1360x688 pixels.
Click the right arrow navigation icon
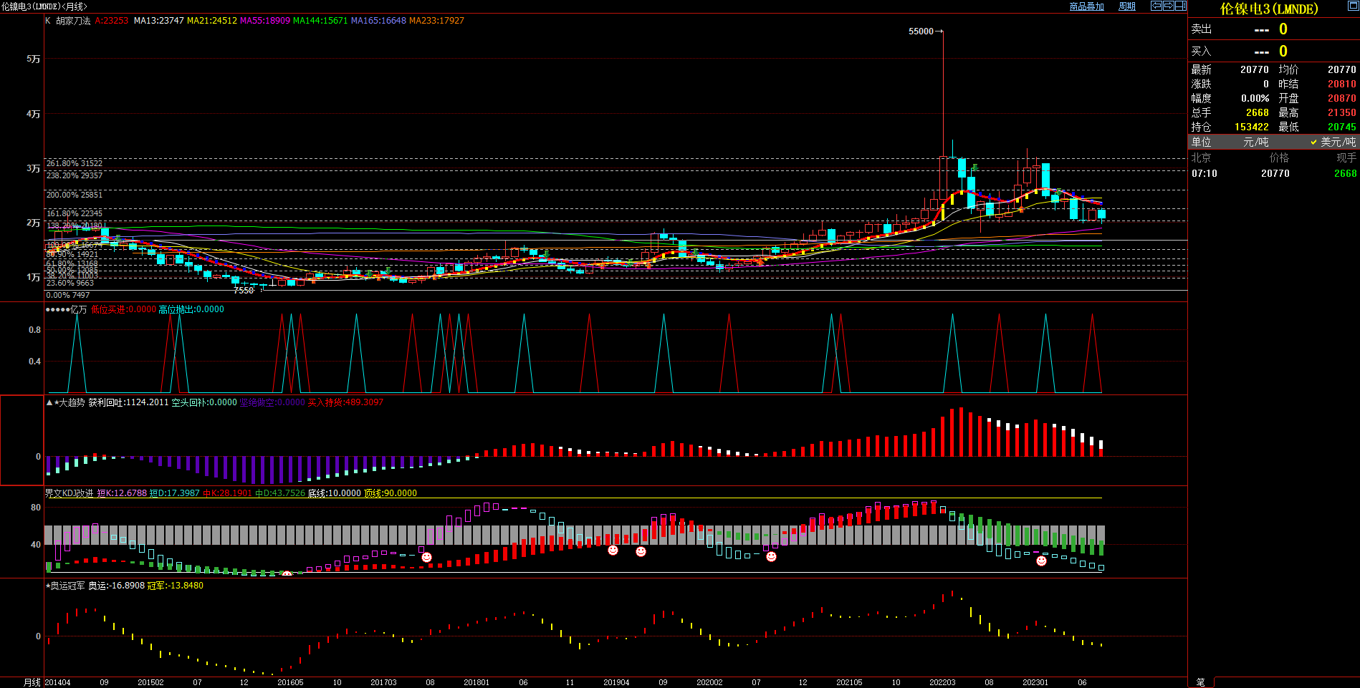[1169, 6]
